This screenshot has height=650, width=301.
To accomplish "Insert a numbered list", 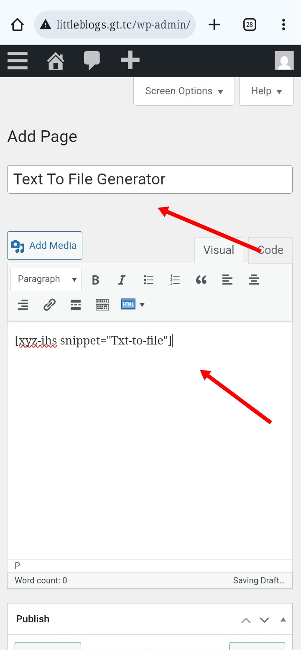I will pyautogui.click(x=175, y=280).
